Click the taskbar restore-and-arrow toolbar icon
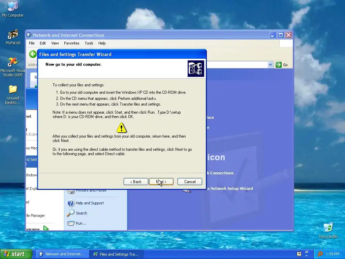Image resolution: width=345 pixels, height=259 pixels. [307, 254]
